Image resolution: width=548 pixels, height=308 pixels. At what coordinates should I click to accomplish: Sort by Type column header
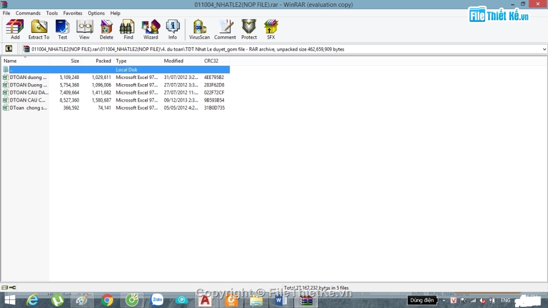pos(138,61)
